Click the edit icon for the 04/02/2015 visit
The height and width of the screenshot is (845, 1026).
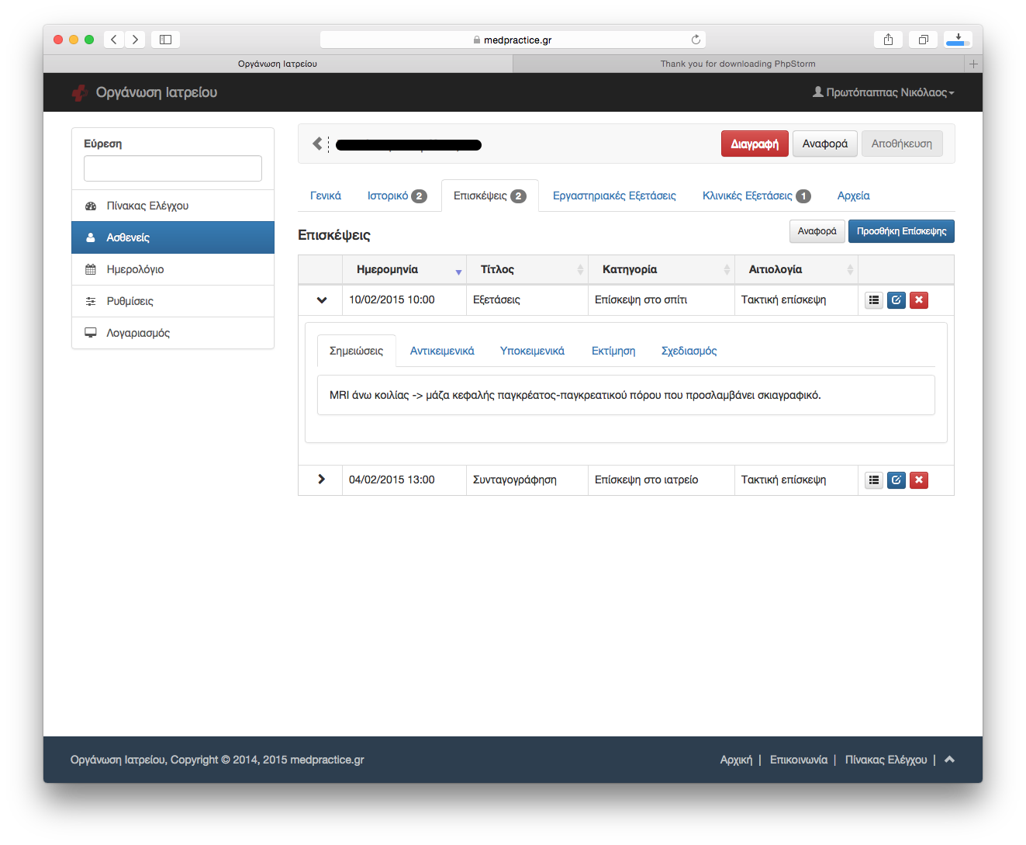coord(896,480)
